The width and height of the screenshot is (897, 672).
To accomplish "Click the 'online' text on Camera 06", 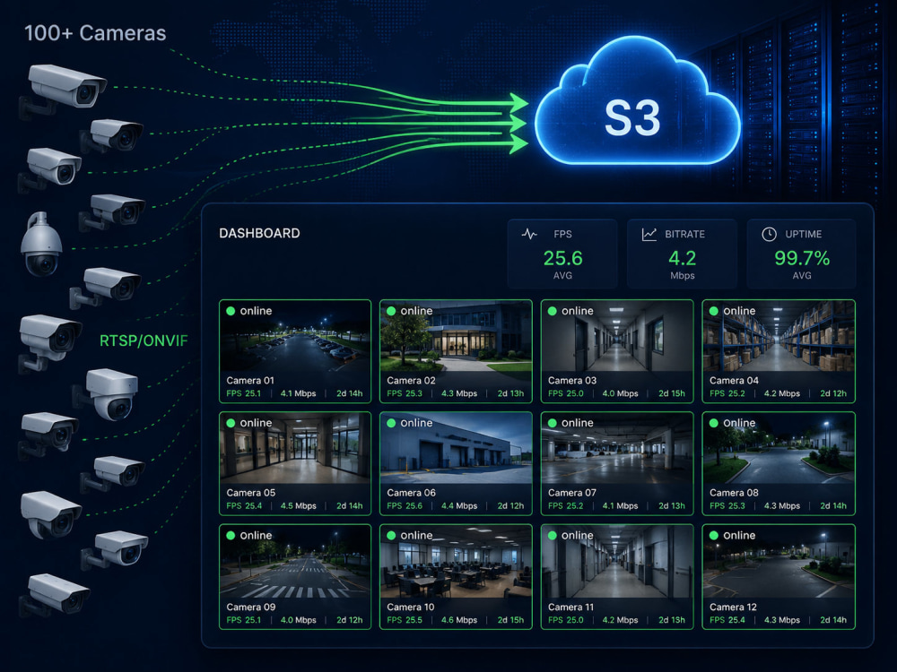I will (416, 423).
